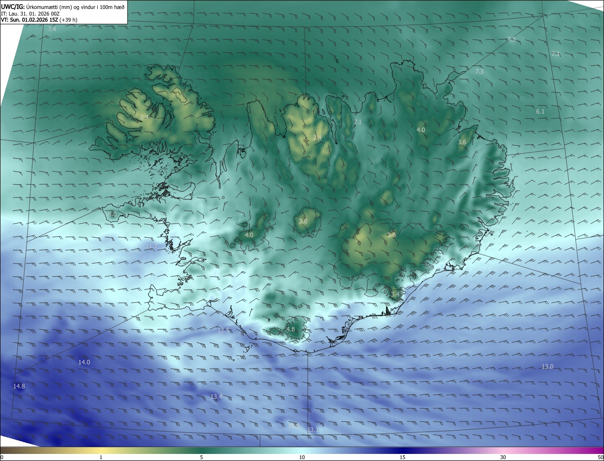
Task: Select the '6.1' value label
Action: (540, 112)
